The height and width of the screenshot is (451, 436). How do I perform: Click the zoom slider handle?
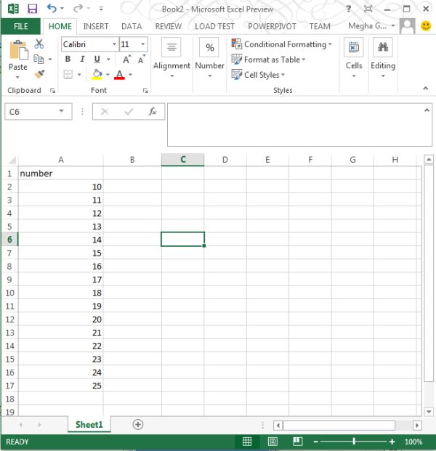pos(354,442)
